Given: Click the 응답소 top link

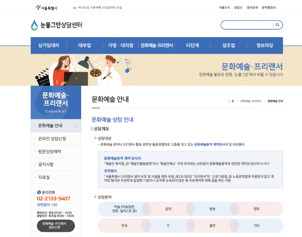Looking at the screenshot, I should (x=238, y=8).
